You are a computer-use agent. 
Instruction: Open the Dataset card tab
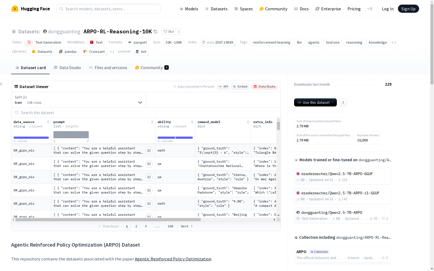(x=30, y=68)
